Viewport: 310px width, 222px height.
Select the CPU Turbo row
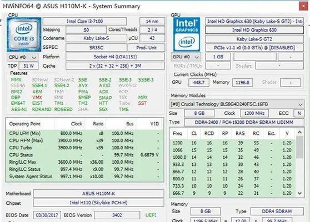click(x=85, y=148)
